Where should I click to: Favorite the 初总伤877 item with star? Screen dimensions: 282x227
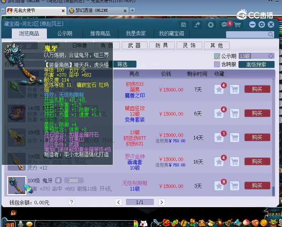click(x=219, y=138)
